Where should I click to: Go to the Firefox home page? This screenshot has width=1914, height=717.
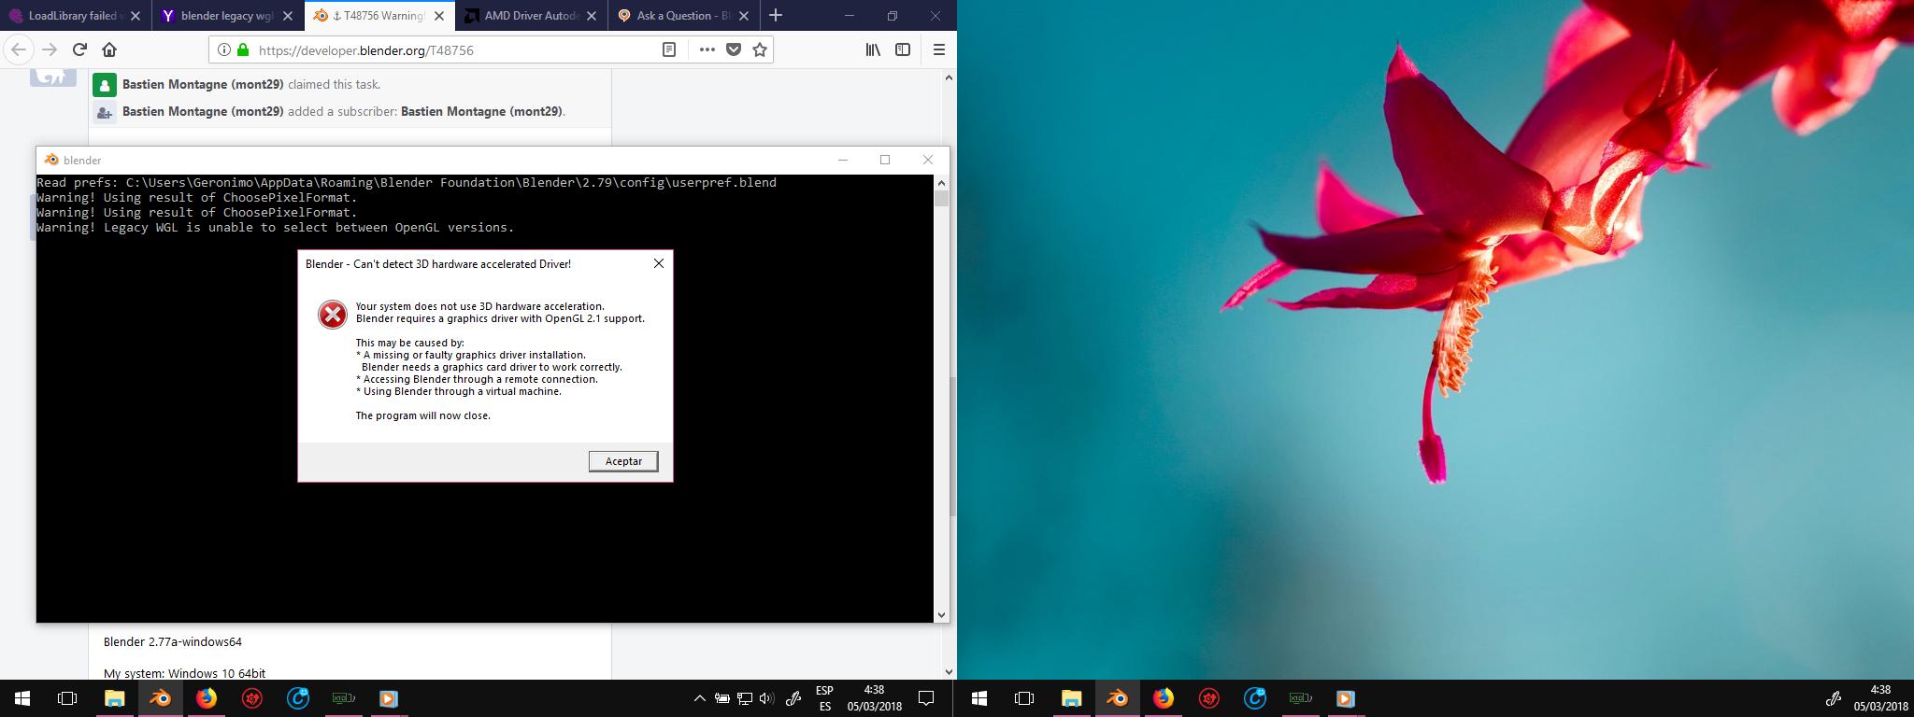point(109,49)
